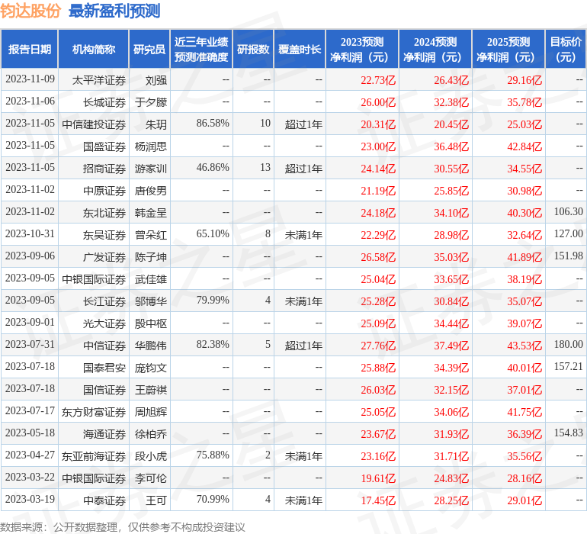Click researcher name 李可伦
Image resolution: width=587 pixels, height=534 pixels.
(x=151, y=478)
